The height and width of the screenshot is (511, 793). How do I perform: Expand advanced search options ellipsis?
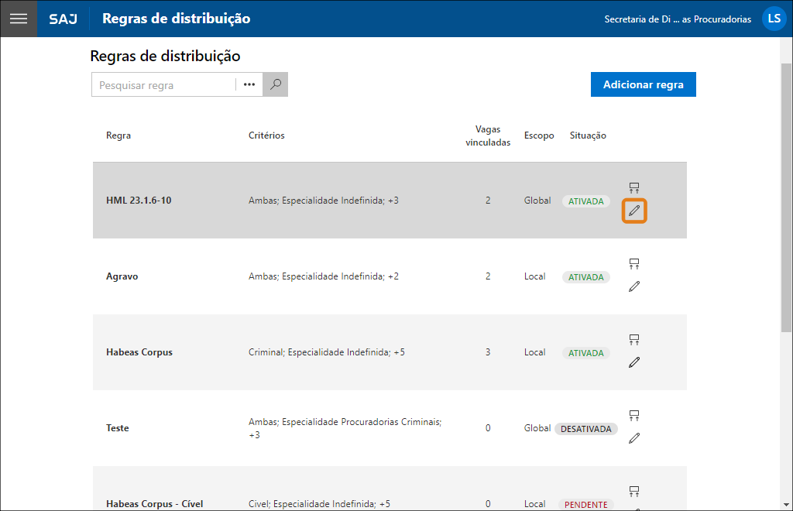pos(249,85)
